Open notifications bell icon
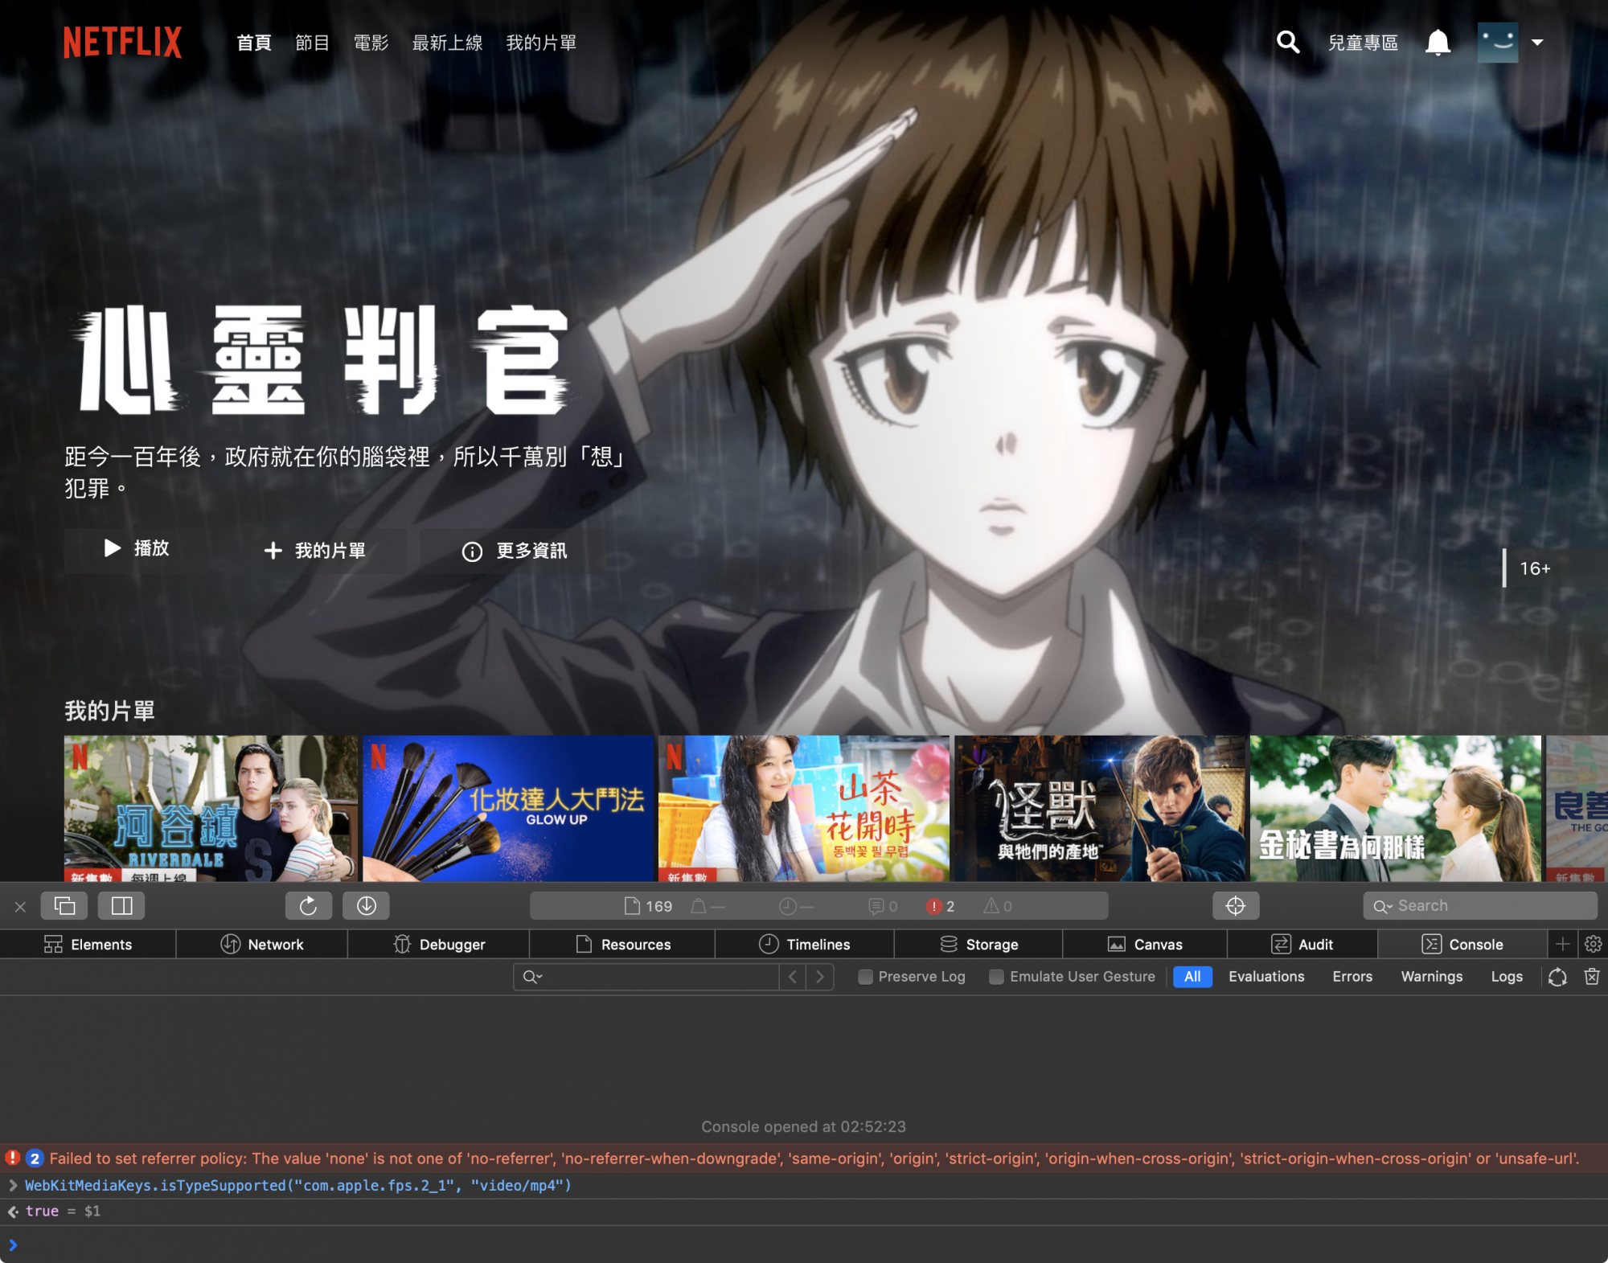Screen dimensions: 1608x1263 [x=1438, y=43]
